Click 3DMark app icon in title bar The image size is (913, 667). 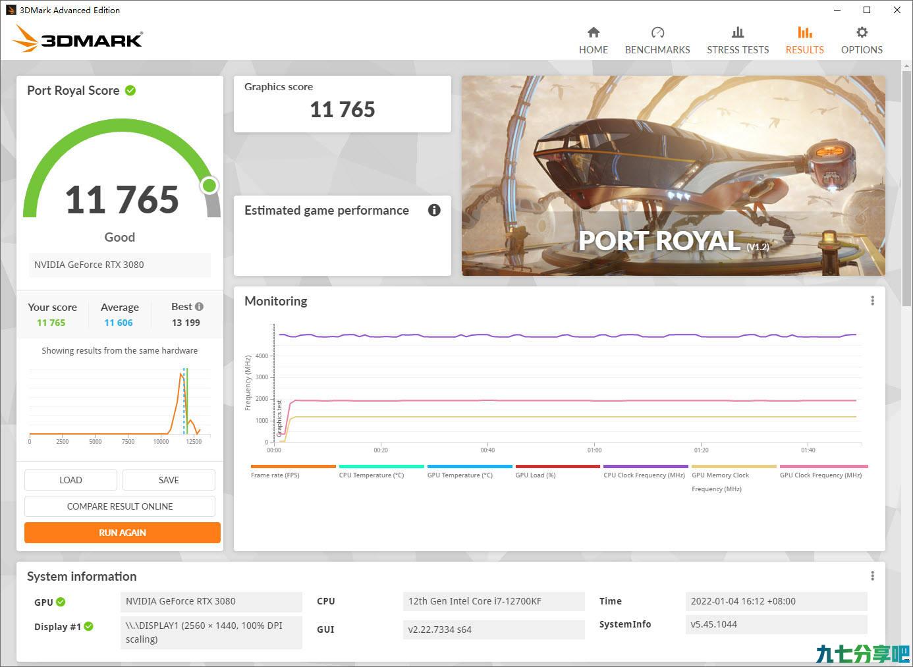(11, 10)
